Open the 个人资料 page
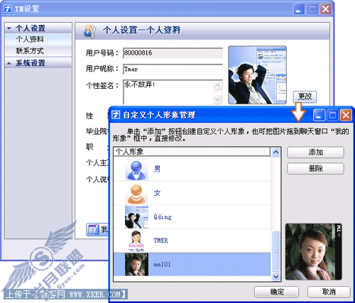Screen dimensions: 355x303 tap(30, 39)
